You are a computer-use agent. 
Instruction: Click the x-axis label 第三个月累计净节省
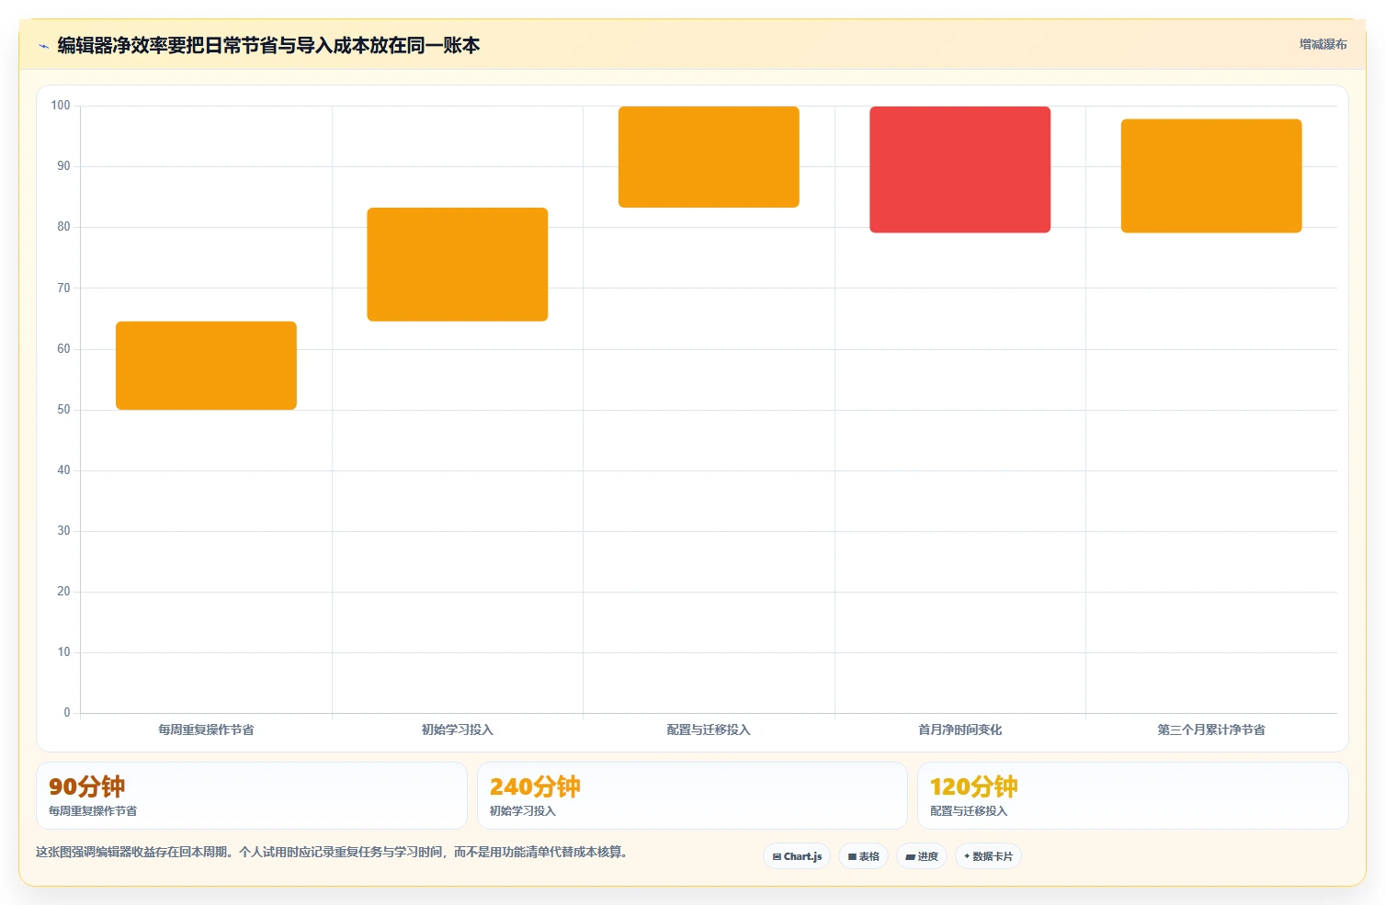point(1211,730)
